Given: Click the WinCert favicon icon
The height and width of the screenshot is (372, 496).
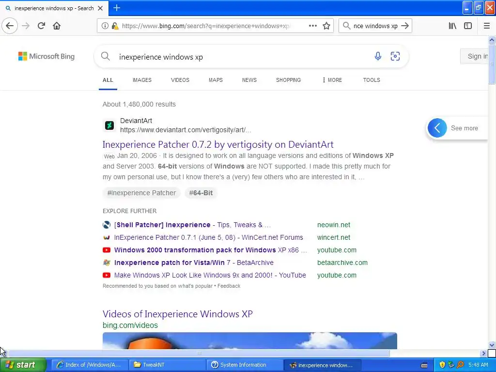Looking at the screenshot, I should click(x=107, y=237).
